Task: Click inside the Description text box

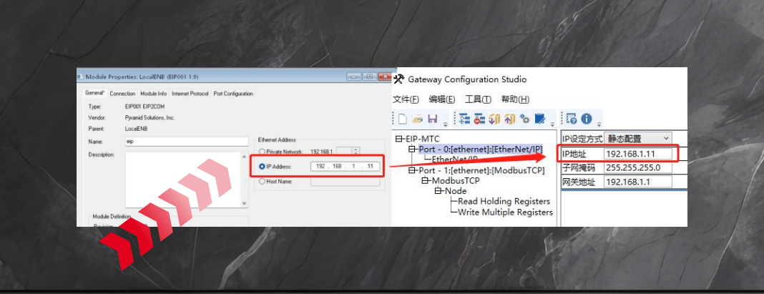Action: pos(183,180)
